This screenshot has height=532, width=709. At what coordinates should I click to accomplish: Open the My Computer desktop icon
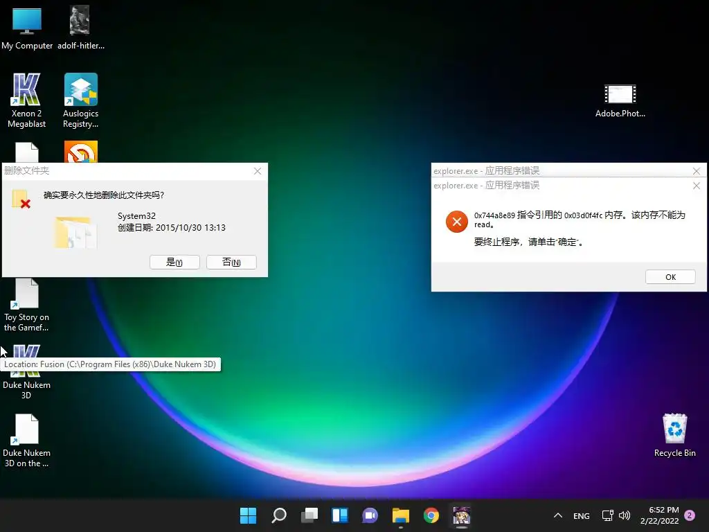click(27, 28)
